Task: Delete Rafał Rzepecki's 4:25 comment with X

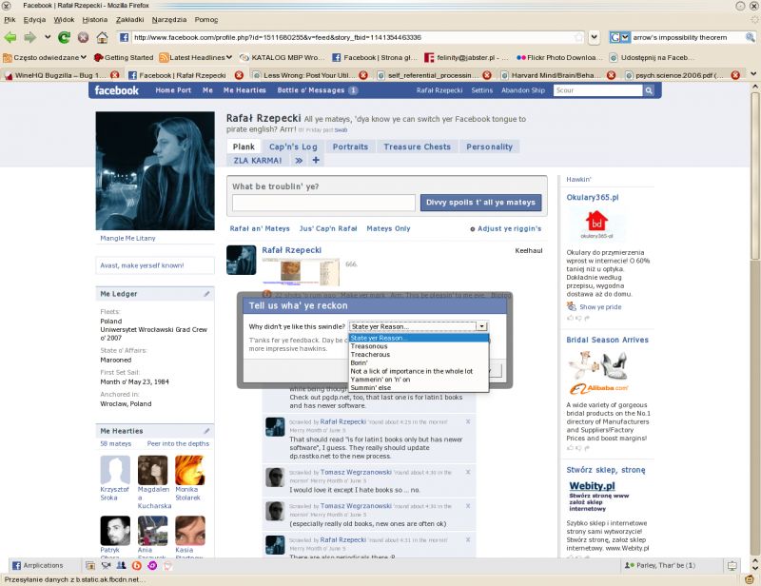Action: 468,421
